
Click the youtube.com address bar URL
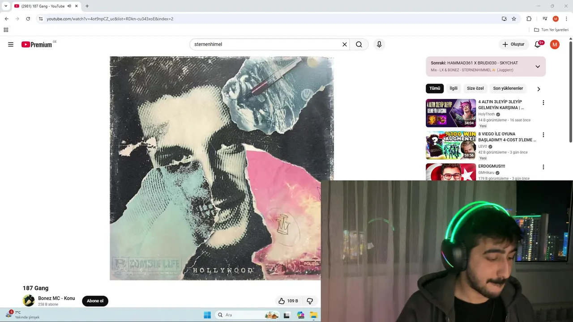coord(110,19)
